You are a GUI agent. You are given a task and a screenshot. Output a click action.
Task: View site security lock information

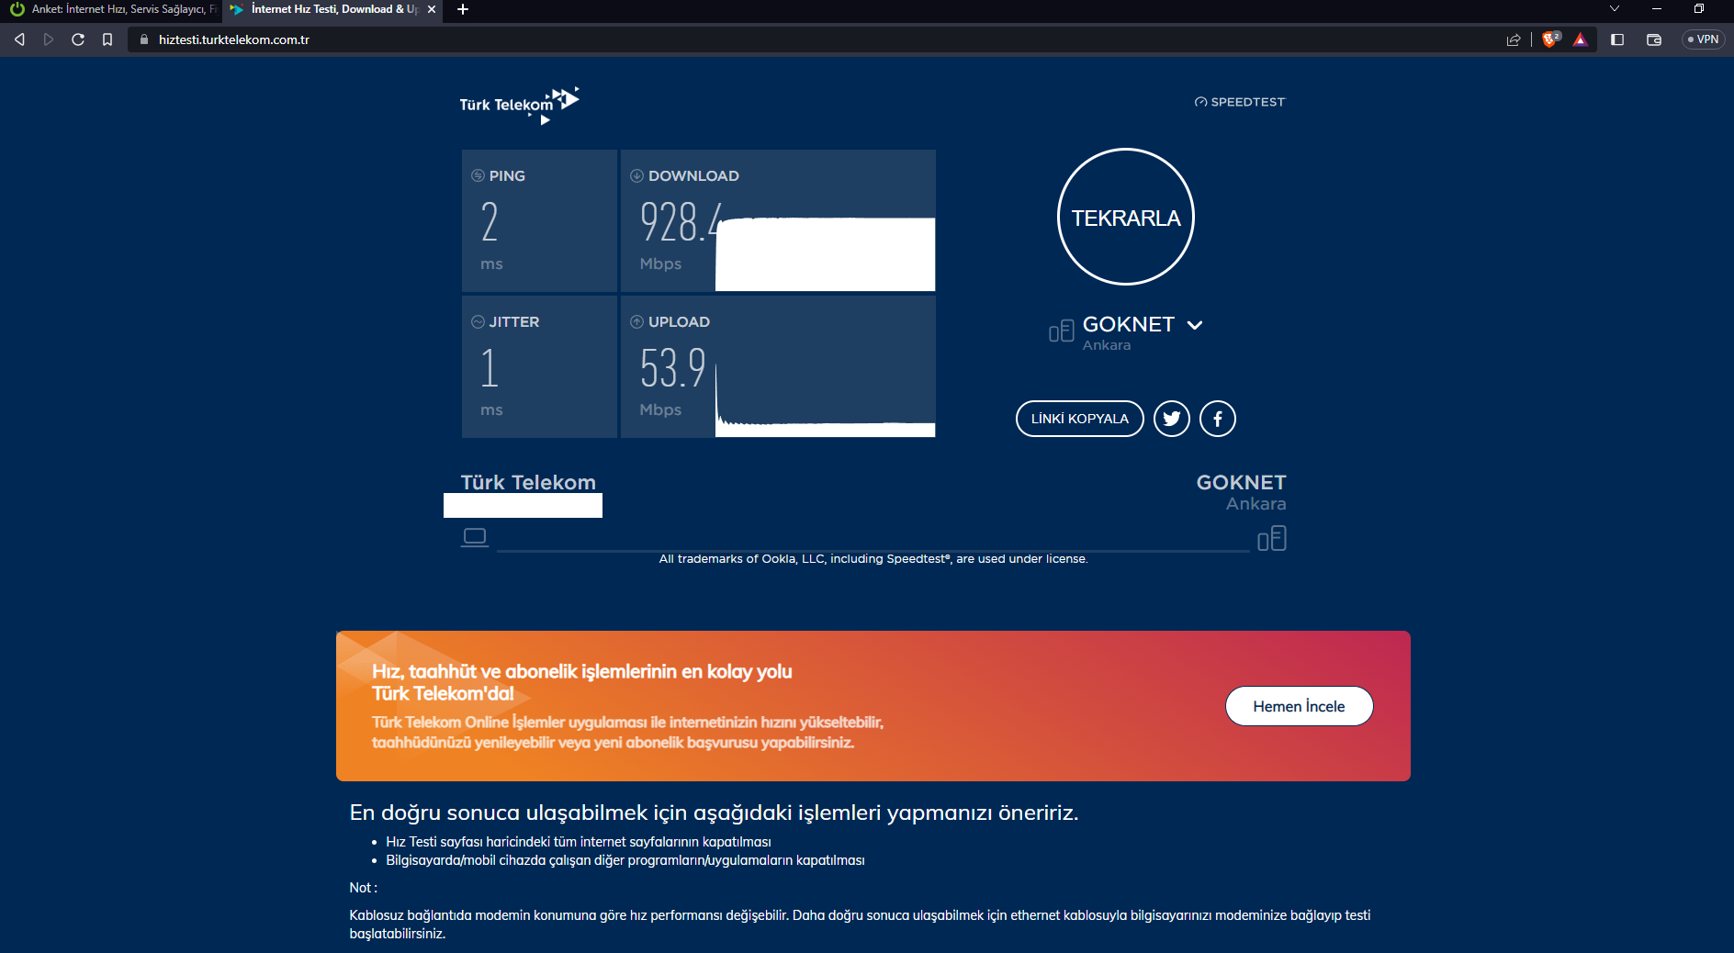point(144,39)
